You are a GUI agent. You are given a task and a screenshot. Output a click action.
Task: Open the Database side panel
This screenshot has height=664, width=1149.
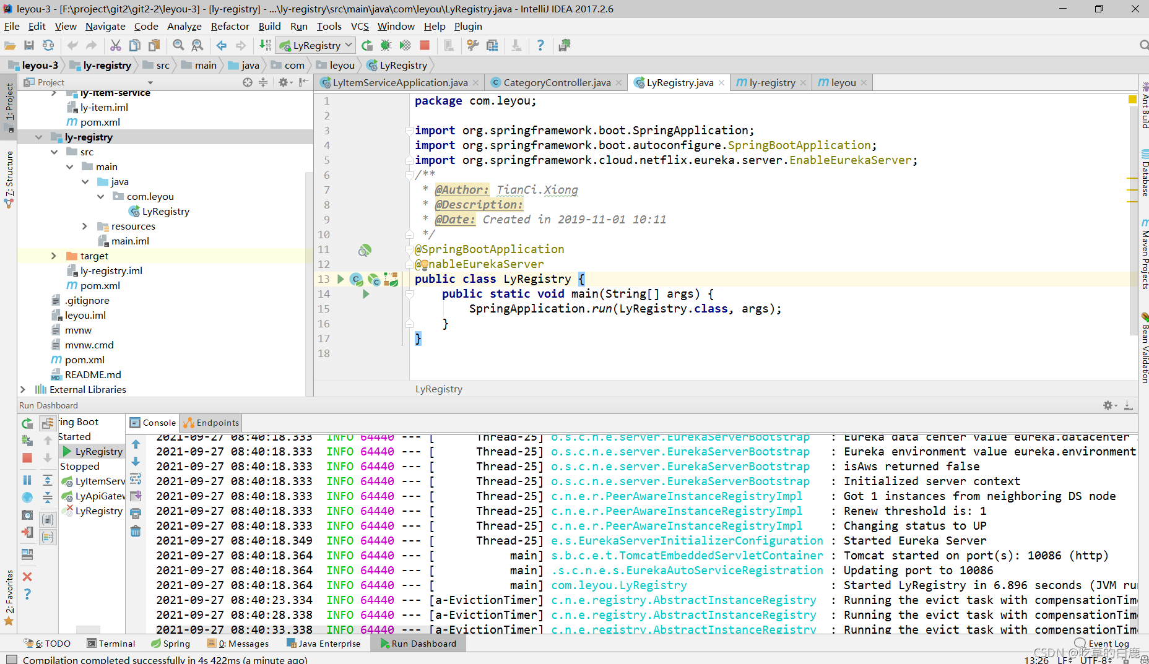point(1144,173)
